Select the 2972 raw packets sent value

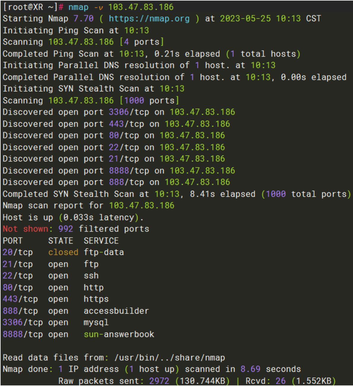tap(159, 381)
